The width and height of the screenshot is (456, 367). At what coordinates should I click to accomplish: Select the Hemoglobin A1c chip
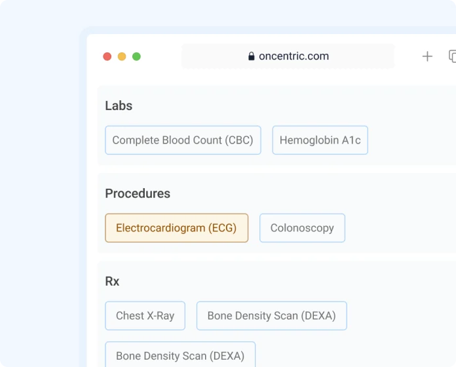pos(320,140)
